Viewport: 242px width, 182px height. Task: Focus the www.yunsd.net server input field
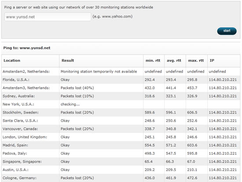(x=48, y=17)
